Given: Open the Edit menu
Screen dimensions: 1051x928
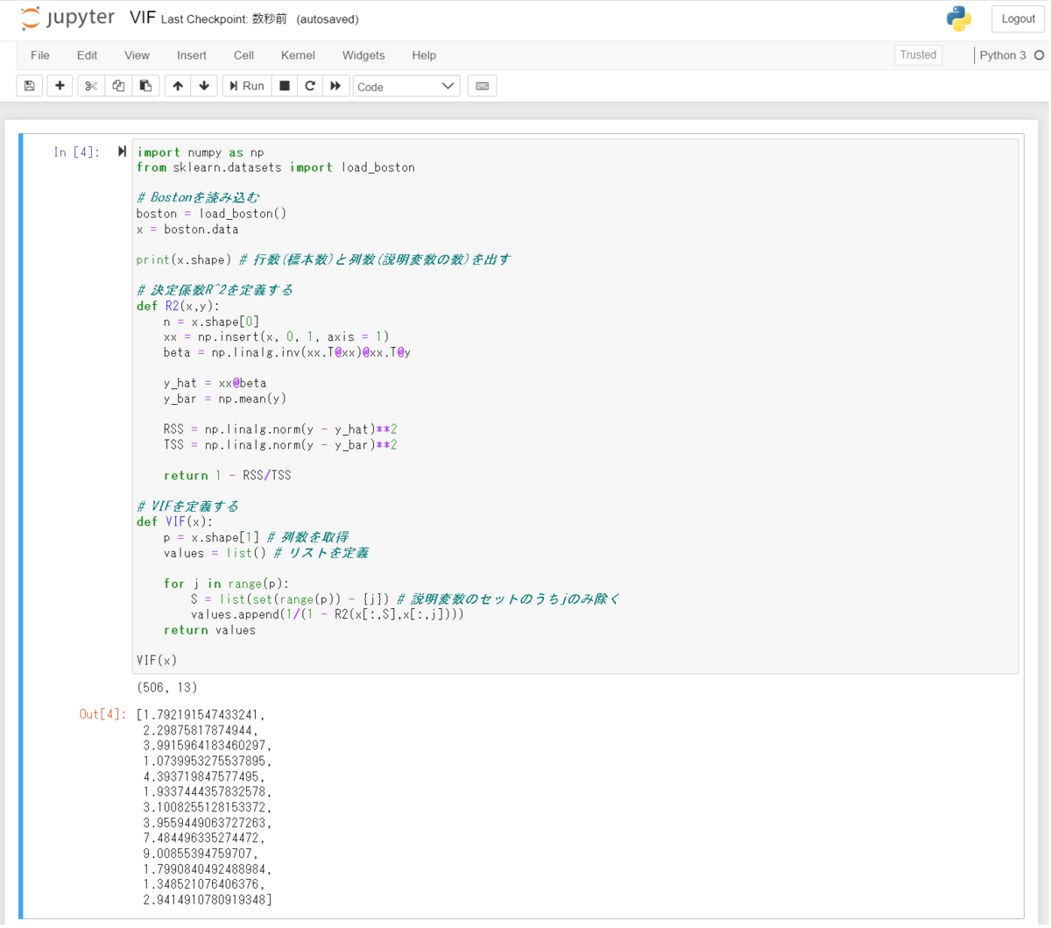Looking at the screenshot, I should coord(87,55).
